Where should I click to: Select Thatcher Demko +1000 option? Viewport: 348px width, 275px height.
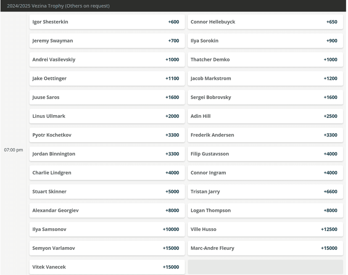pyautogui.click(x=265, y=60)
